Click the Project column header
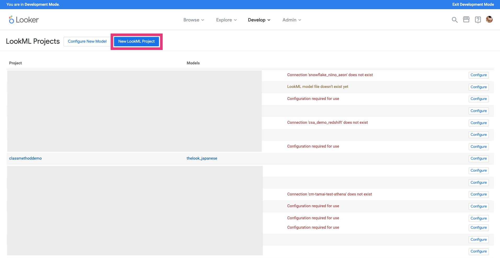Screen dimensions: 500x258 coord(15,63)
